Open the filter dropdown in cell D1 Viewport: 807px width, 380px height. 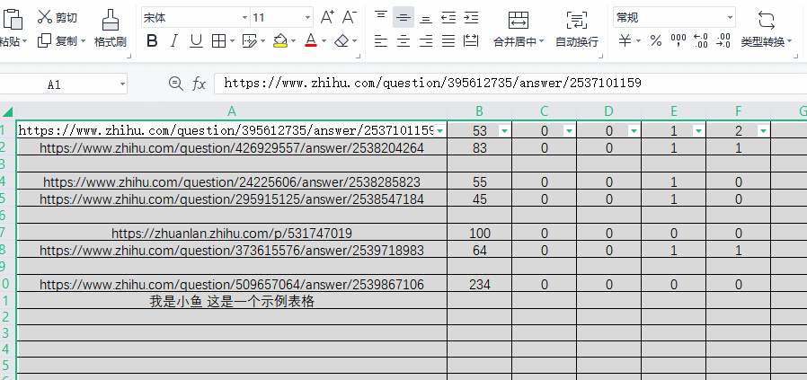tap(634, 131)
